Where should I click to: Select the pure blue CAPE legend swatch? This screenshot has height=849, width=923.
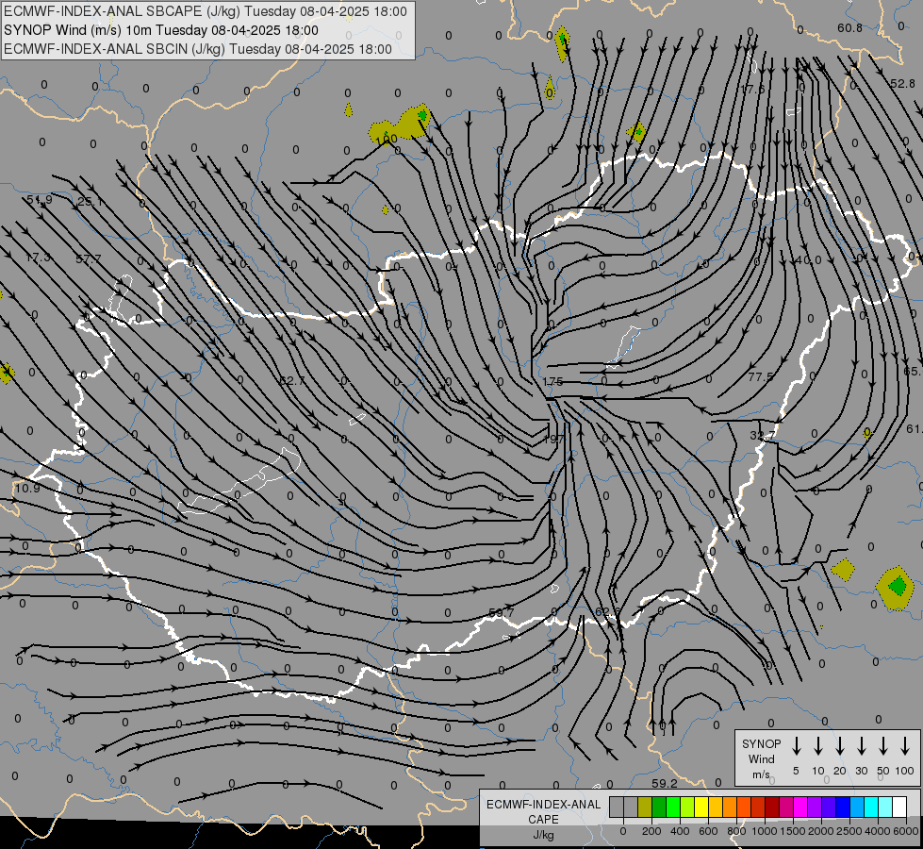(x=842, y=807)
